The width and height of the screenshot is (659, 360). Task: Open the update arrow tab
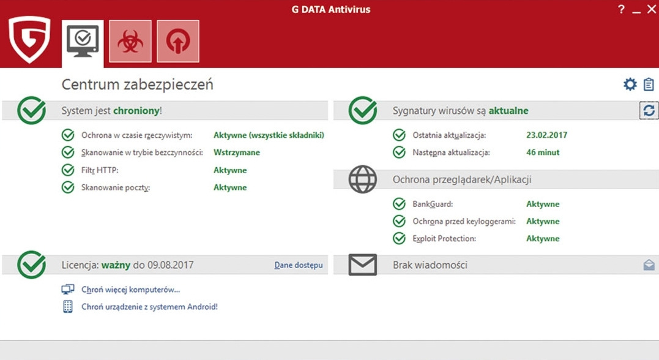[177, 40]
